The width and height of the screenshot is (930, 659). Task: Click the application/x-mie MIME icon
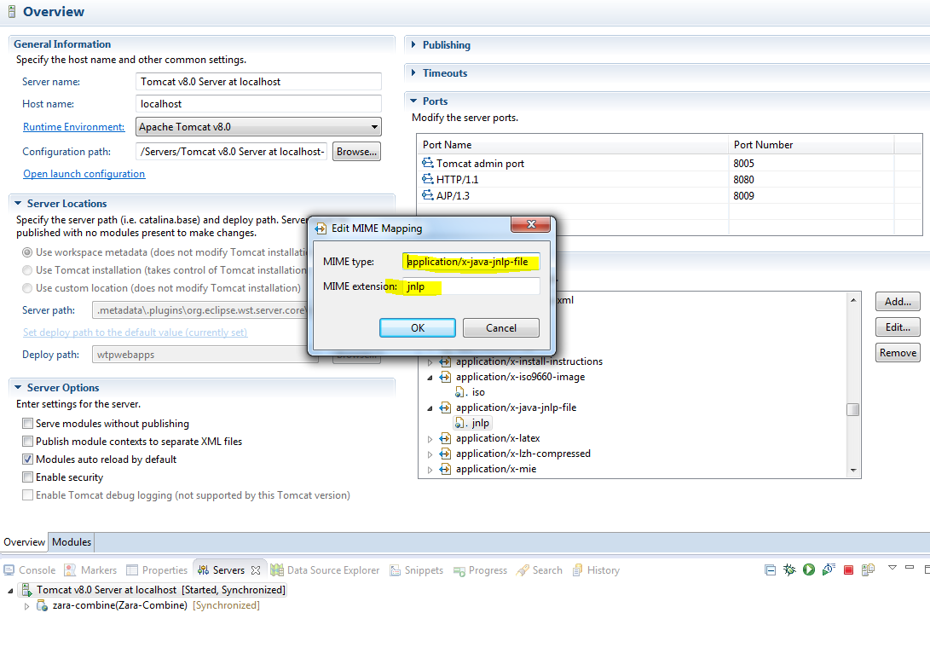(x=445, y=469)
